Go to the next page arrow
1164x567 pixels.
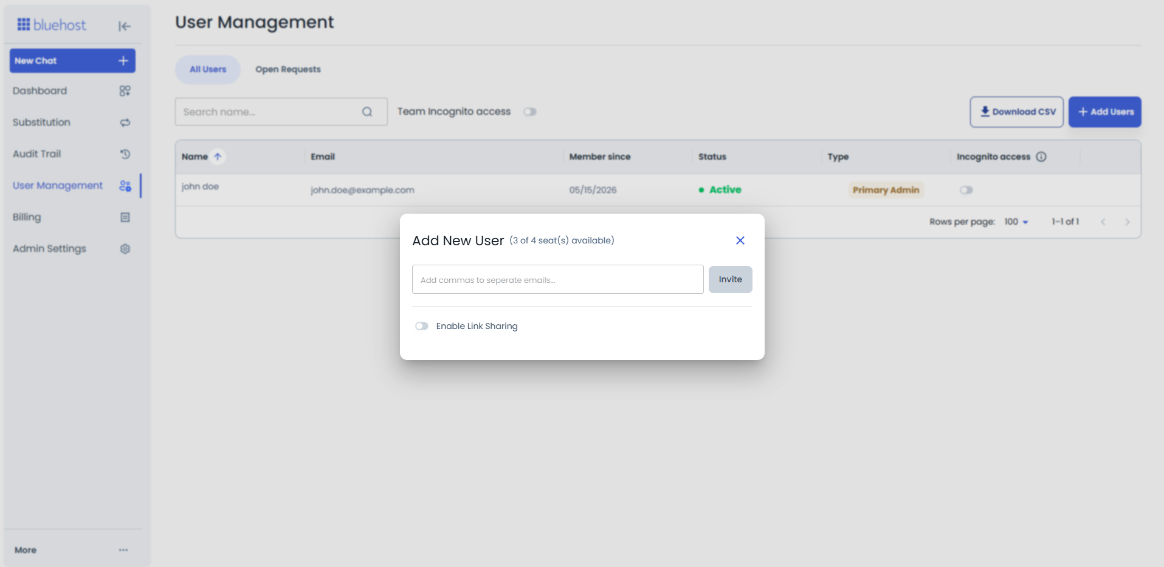click(x=1128, y=222)
